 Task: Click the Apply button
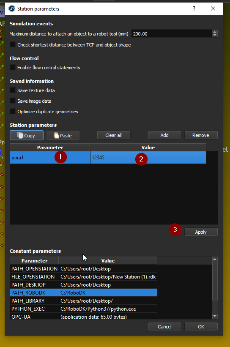tap(201, 232)
